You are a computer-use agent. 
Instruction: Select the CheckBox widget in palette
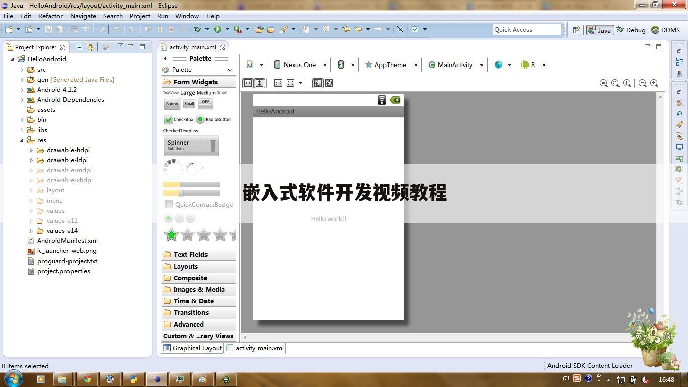[x=179, y=120]
